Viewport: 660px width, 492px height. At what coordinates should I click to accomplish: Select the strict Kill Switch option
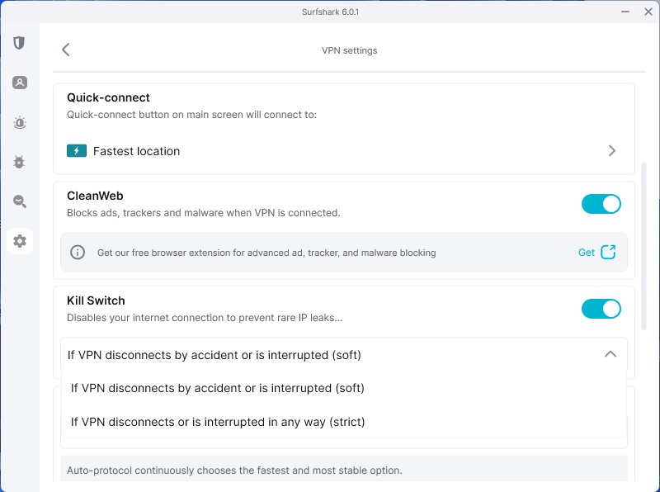[x=344, y=422]
